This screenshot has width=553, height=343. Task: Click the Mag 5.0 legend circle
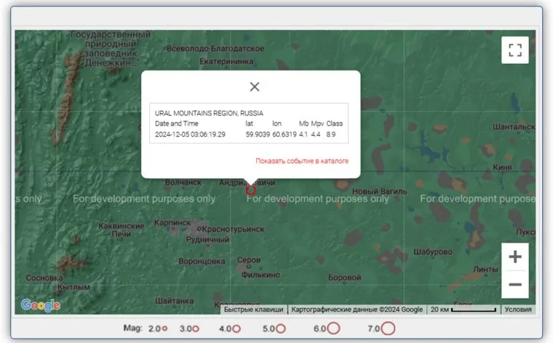click(x=280, y=328)
